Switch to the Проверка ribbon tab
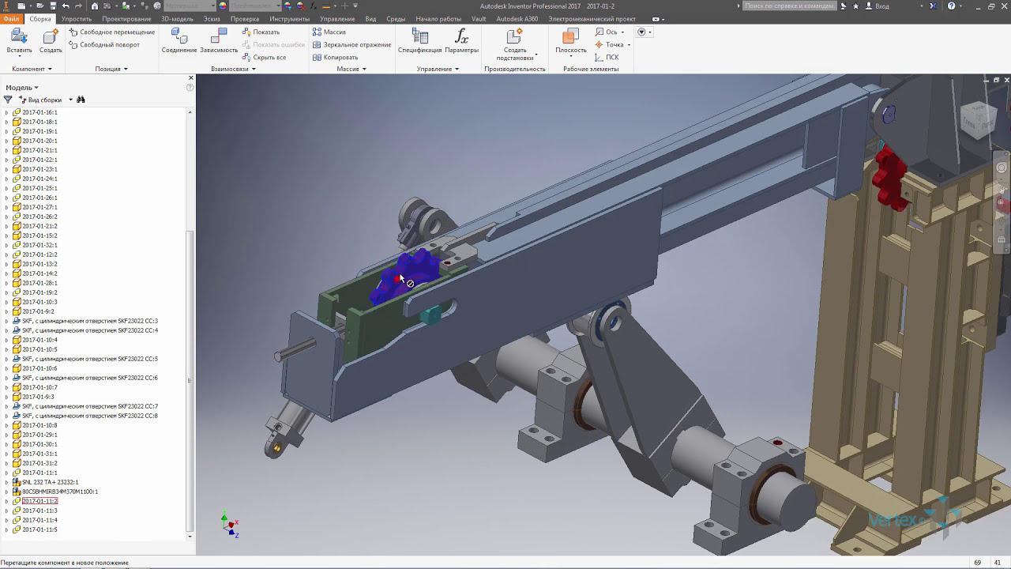Viewport: 1011px width, 569px height. pos(245,19)
